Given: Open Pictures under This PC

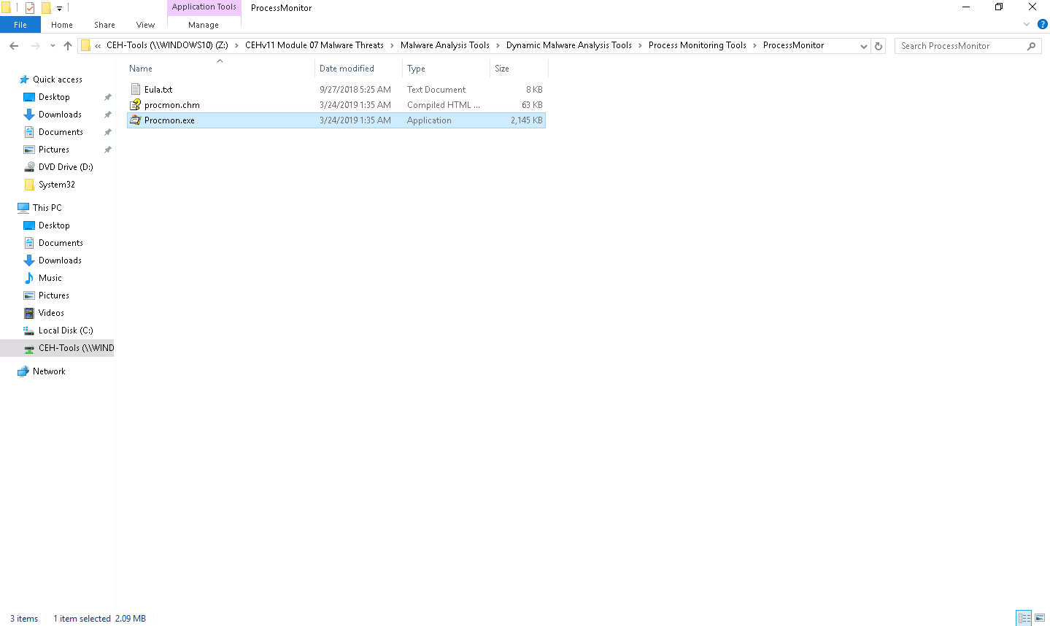Looking at the screenshot, I should coord(54,295).
